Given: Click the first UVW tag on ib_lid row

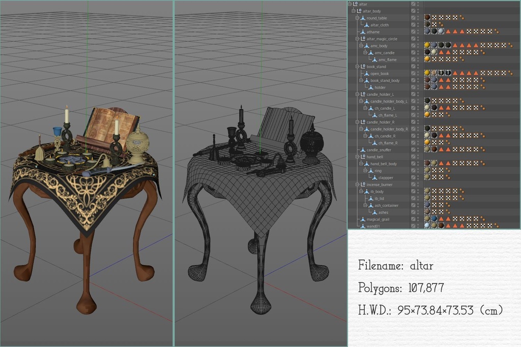Looking at the screenshot, I should coord(435,198).
